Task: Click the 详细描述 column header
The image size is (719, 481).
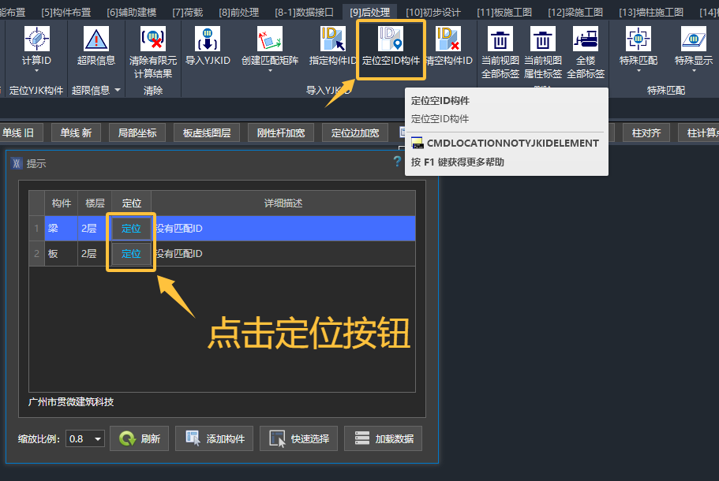Action: tap(283, 203)
